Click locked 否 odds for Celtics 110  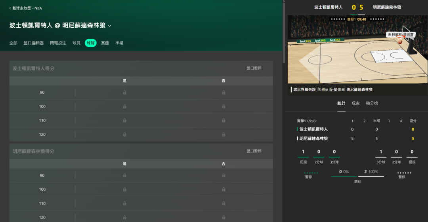(224, 120)
